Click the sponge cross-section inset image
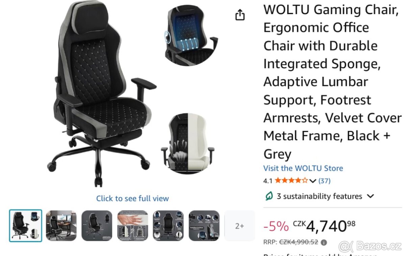 coord(188,143)
